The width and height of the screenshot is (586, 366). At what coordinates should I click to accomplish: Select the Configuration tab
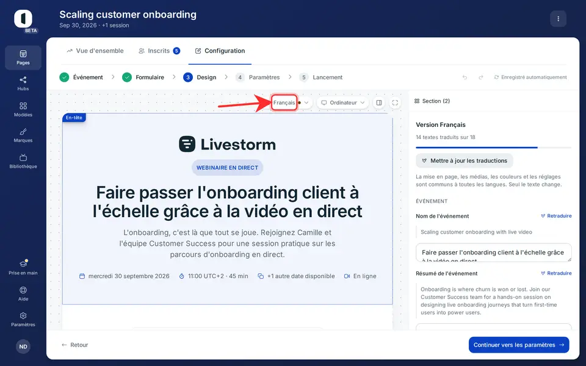[220, 51]
